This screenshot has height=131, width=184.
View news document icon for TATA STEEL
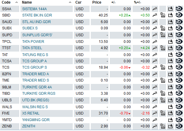(163, 48)
